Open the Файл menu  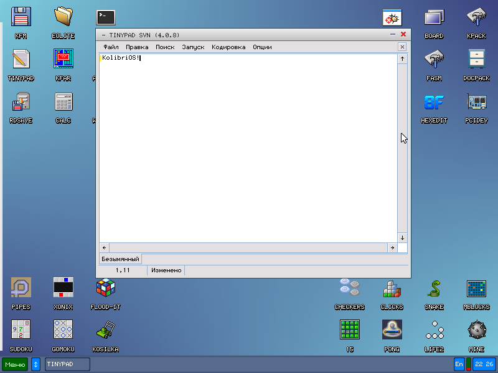coord(111,47)
